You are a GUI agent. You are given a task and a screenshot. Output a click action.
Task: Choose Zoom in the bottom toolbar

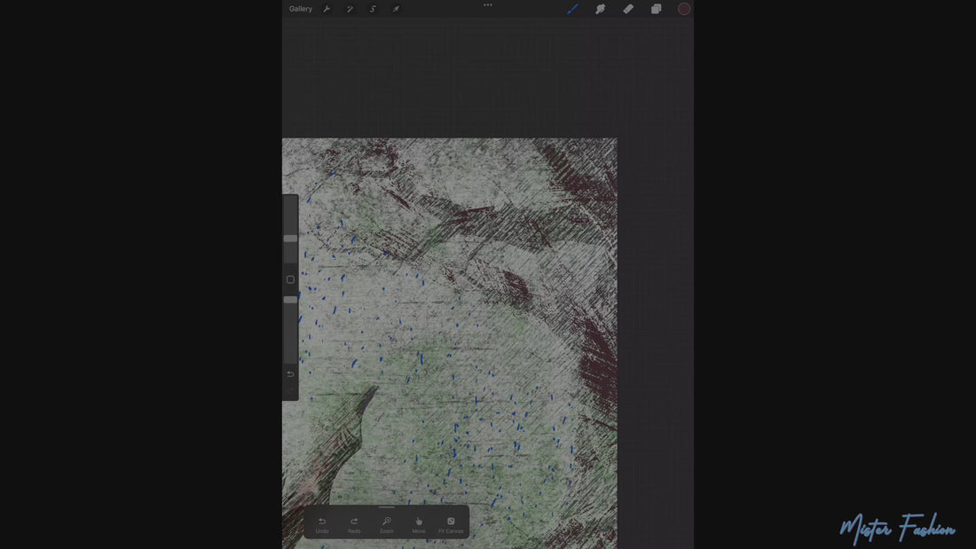(386, 525)
